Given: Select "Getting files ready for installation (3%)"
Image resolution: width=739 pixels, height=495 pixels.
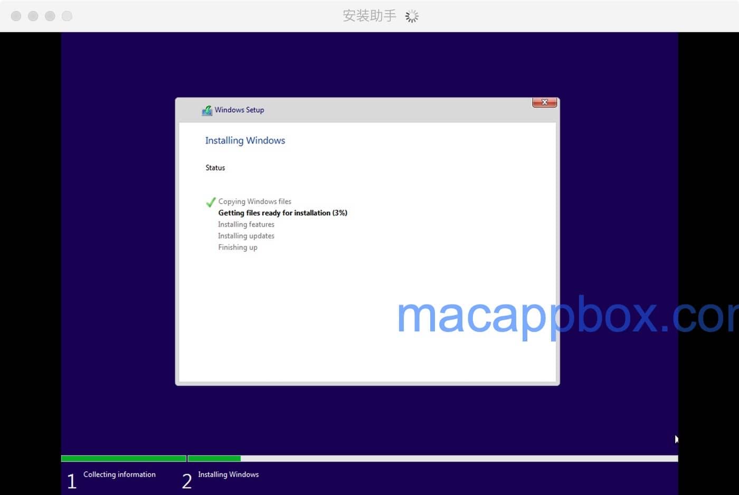Looking at the screenshot, I should click(283, 213).
